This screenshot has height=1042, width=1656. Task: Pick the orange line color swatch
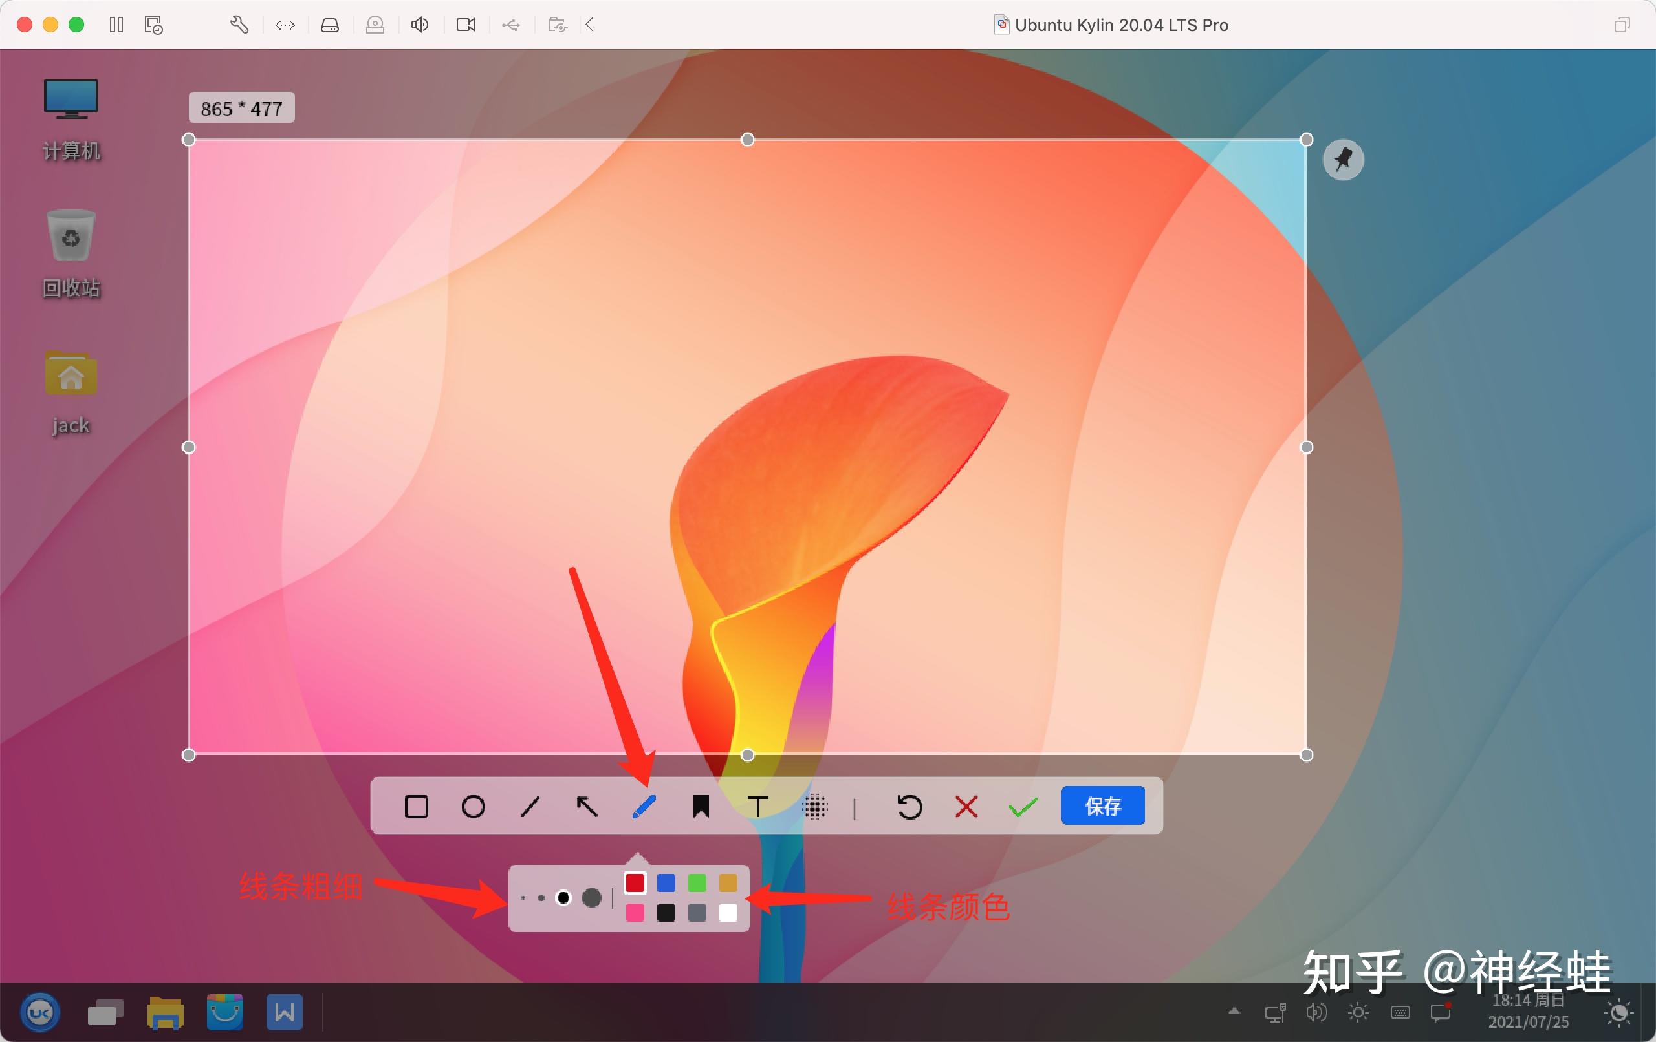728,882
